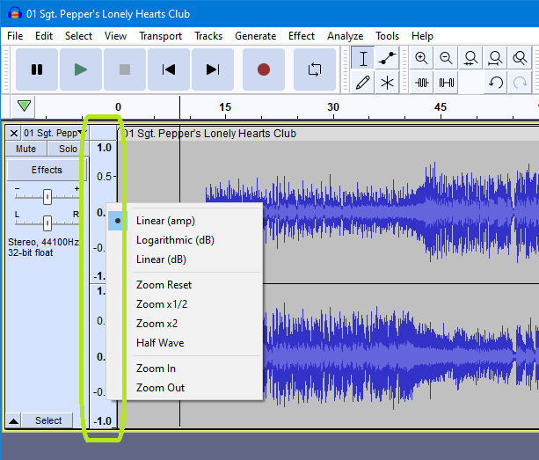Choose Zoom In from context menu

point(185,369)
